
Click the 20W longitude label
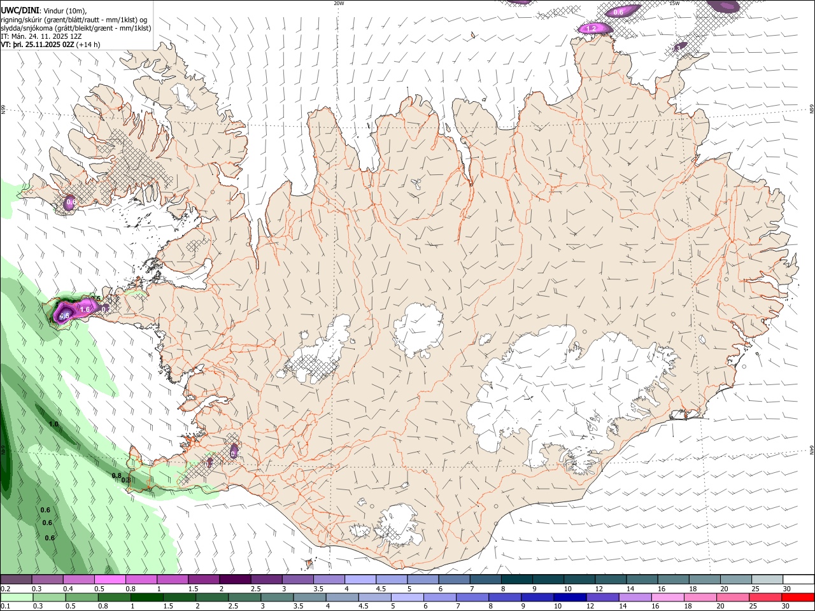tap(339, 3)
